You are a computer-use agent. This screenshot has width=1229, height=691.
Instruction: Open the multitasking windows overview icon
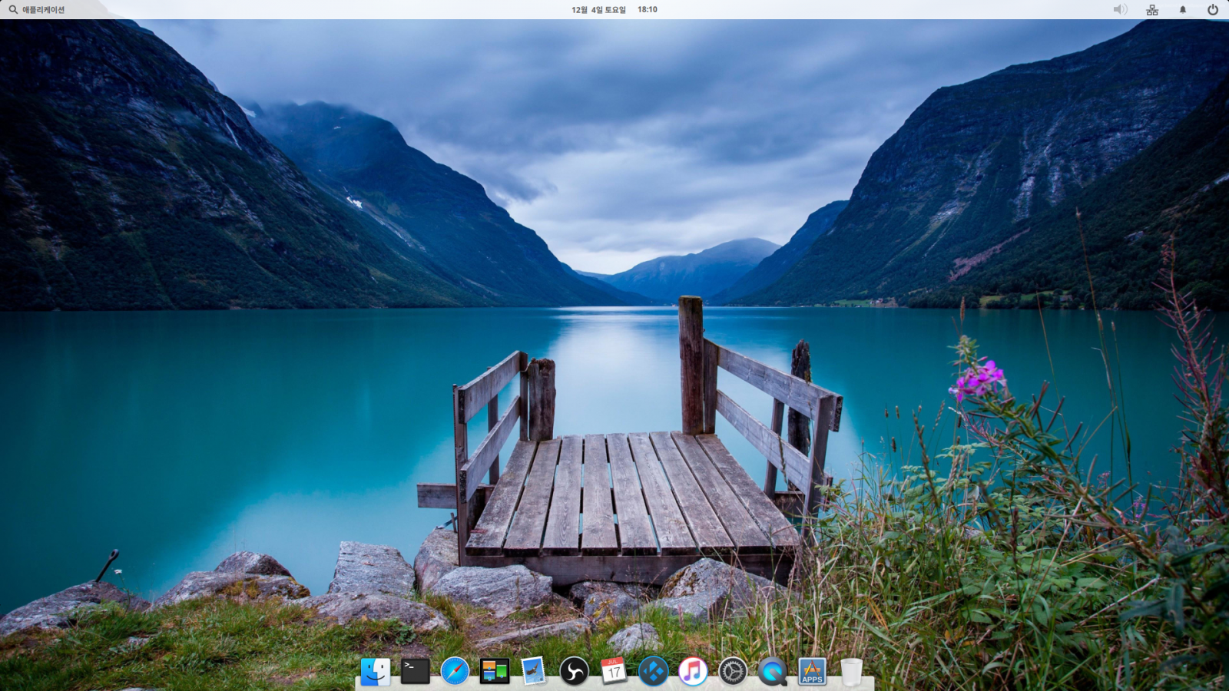point(495,672)
